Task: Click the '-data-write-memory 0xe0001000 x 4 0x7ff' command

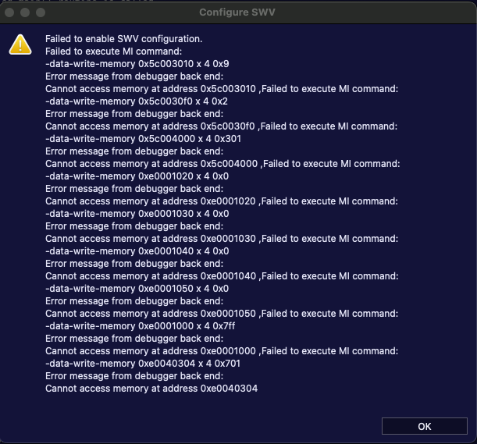Action: (141, 326)
